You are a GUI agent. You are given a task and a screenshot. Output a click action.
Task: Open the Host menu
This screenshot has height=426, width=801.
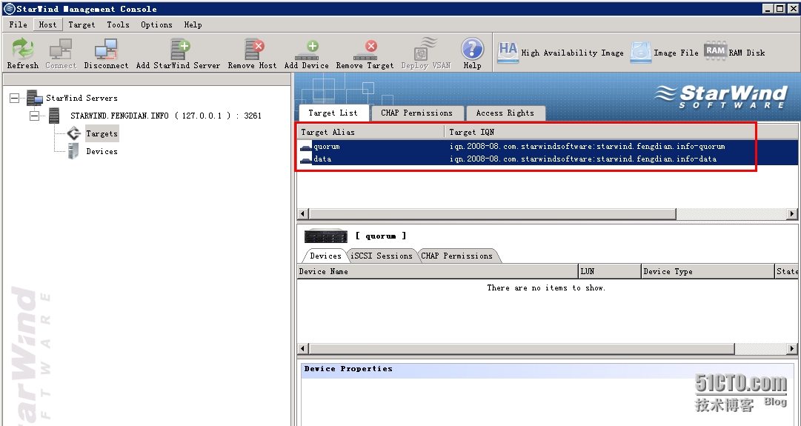(47, 24)
